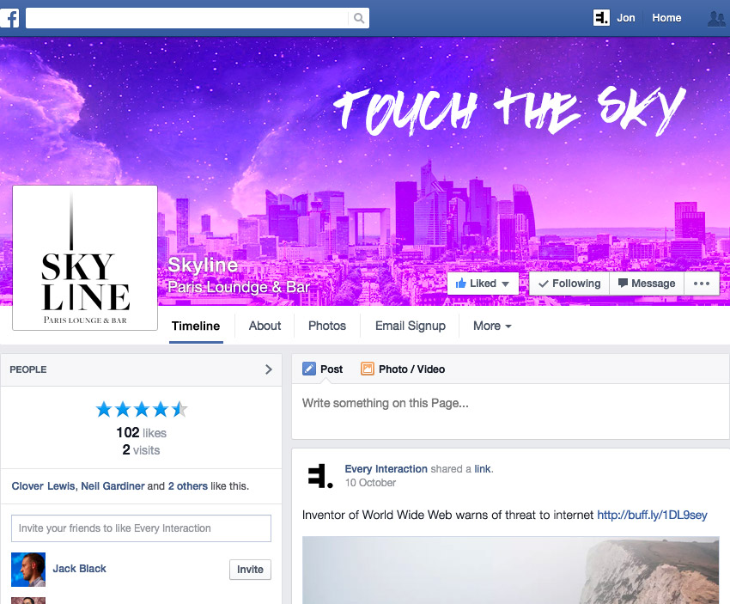Open the buff.ly/1DL9sey link
Viewport: 730px width, 604px height.
pyautogui.click(x=652, y=515)
